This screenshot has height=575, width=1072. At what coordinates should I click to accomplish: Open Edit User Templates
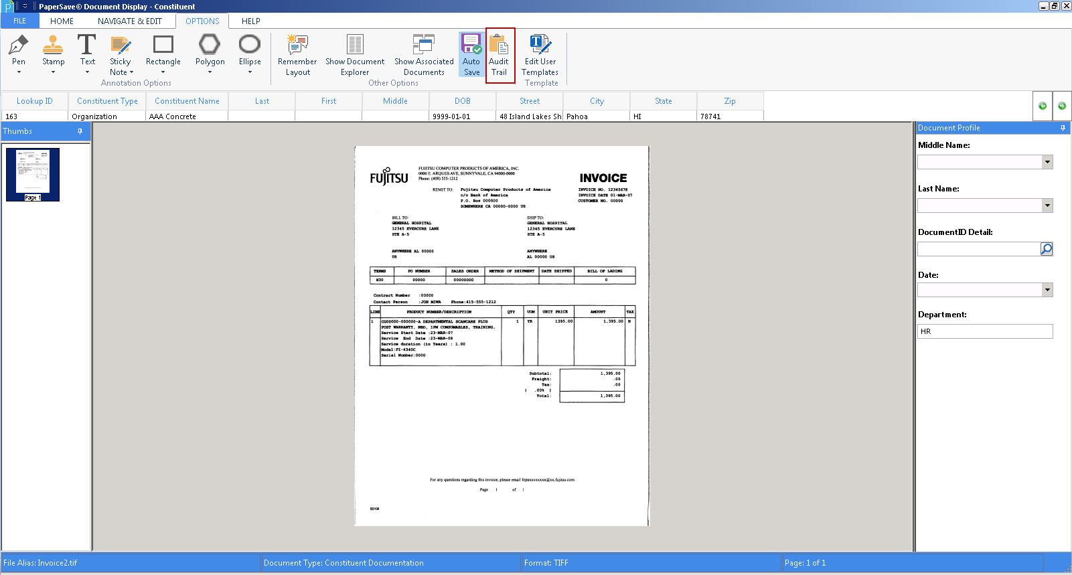point(540,55)
